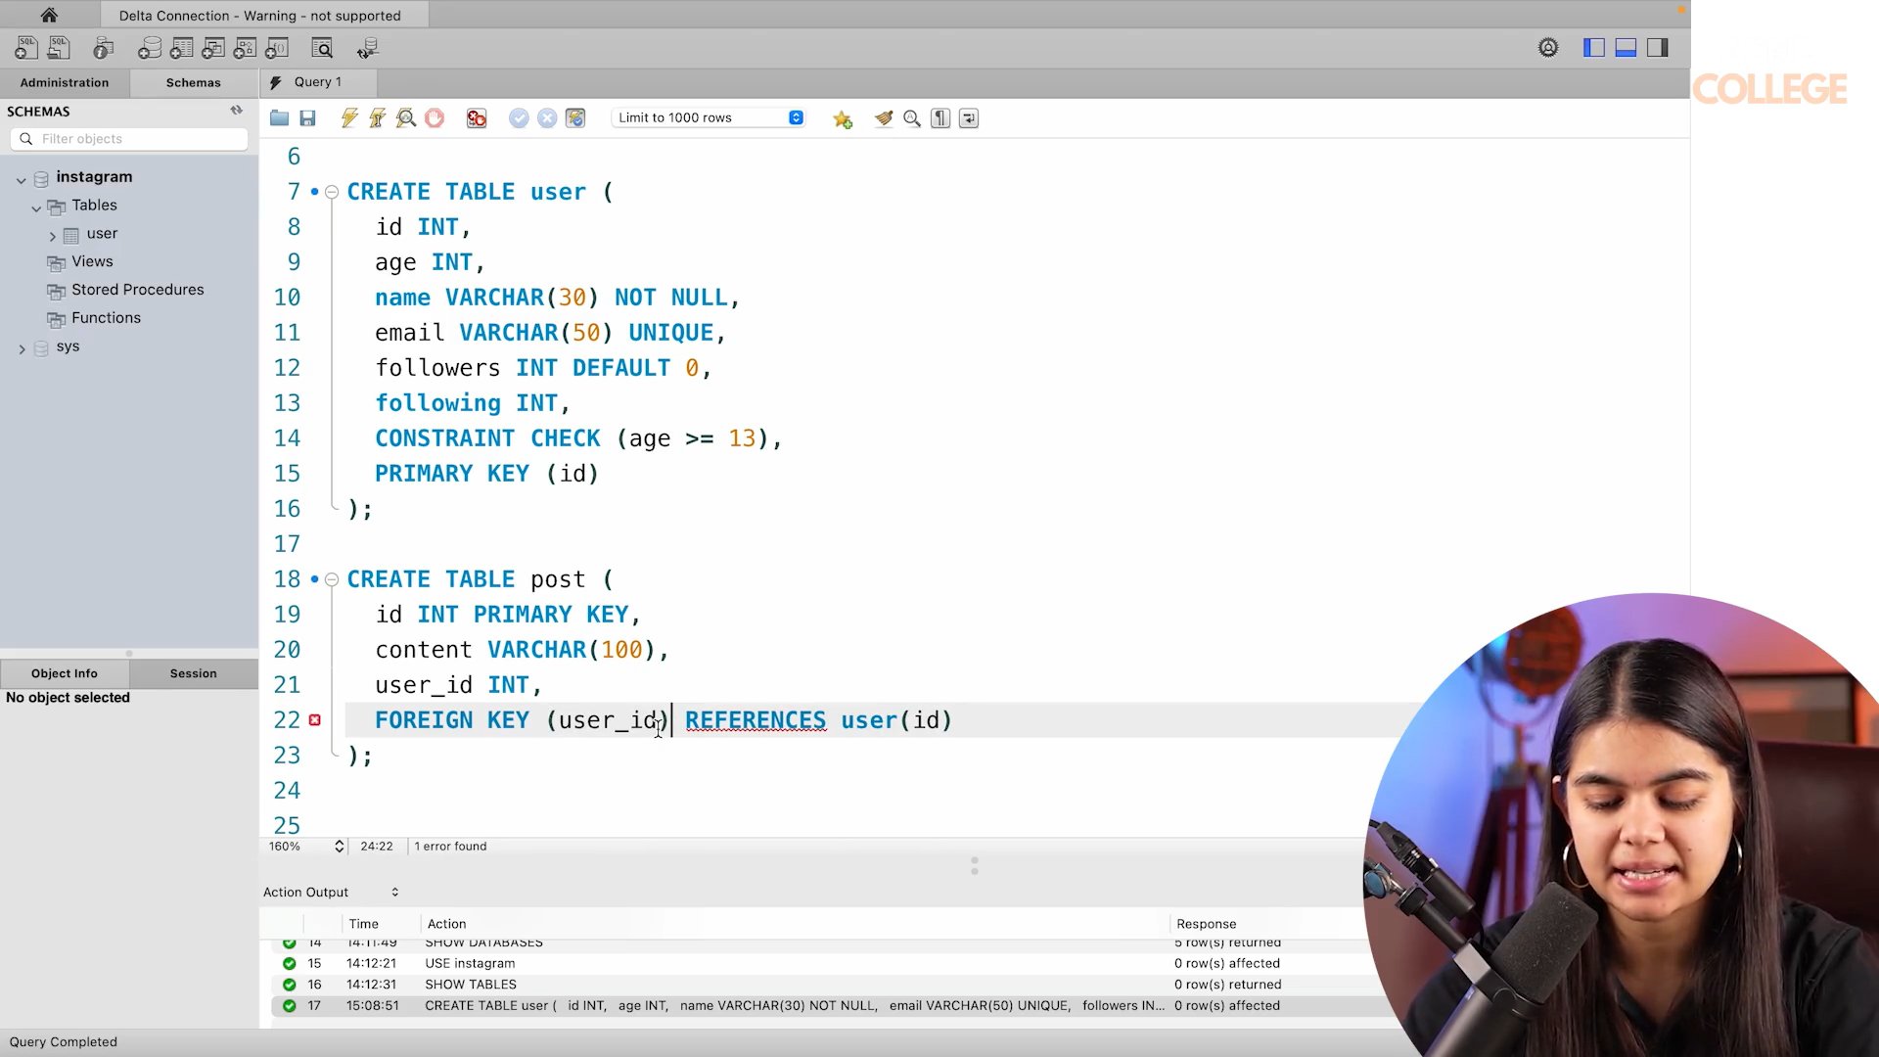Screen dimensions: 1879x1057
Task: Adjust the 160% zoom stepper
Action: [339, 847]
